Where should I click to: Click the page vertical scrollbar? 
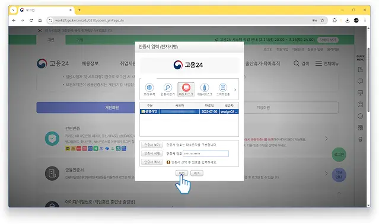368,79
